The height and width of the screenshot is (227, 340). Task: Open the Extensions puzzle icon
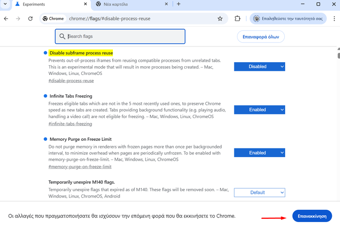point(237,19)
